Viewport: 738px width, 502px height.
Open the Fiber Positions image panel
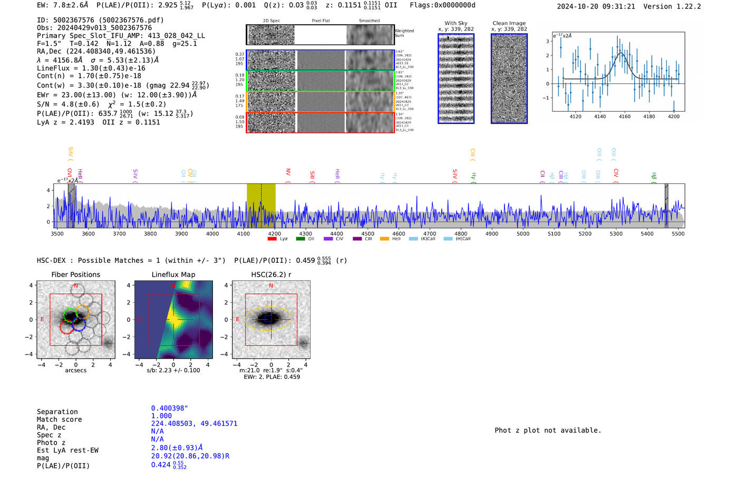pos(75,320)
